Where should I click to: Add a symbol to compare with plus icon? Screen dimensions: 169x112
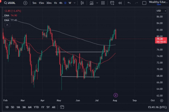(x=25, y=3)
